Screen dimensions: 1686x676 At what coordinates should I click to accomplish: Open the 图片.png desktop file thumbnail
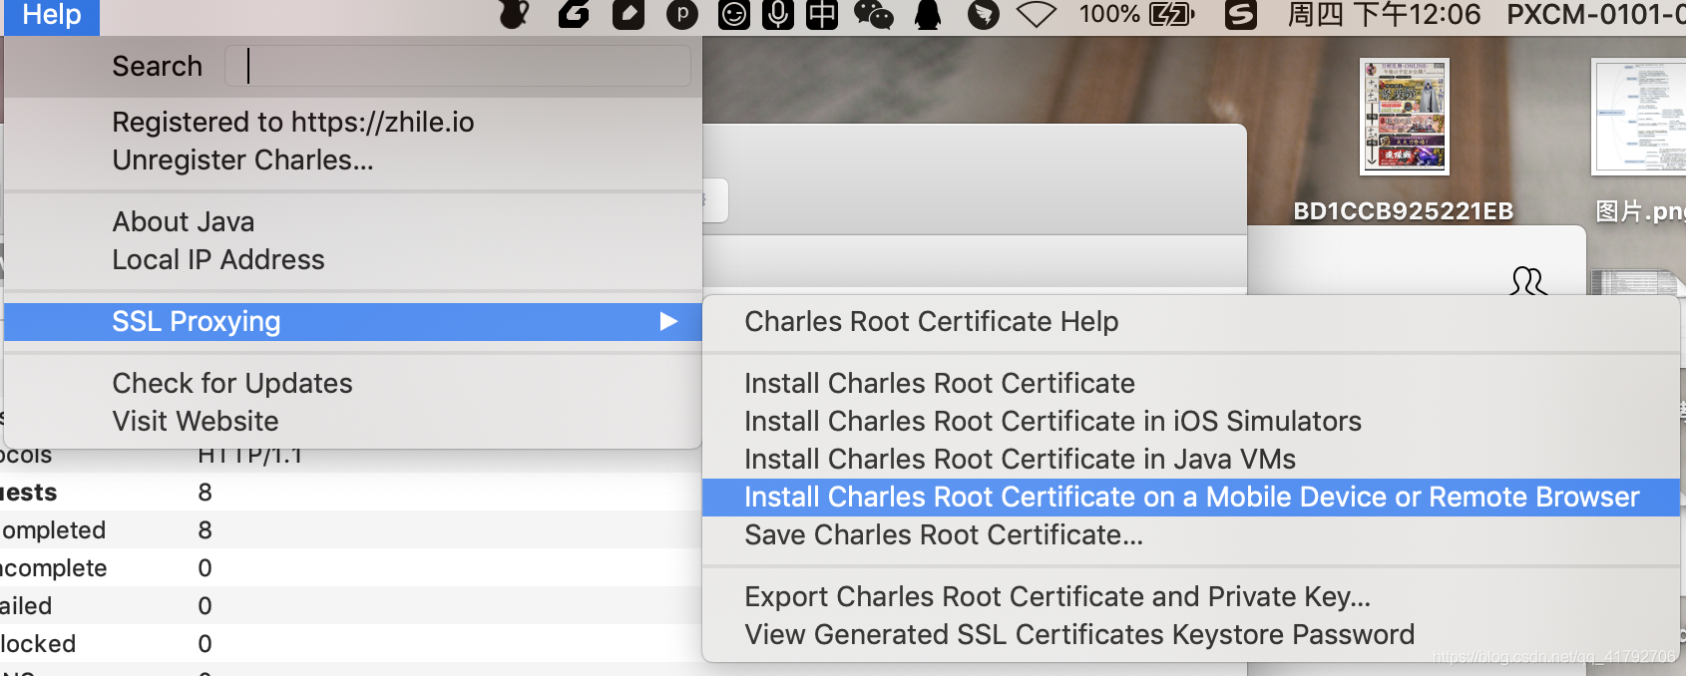[1639, 117]
